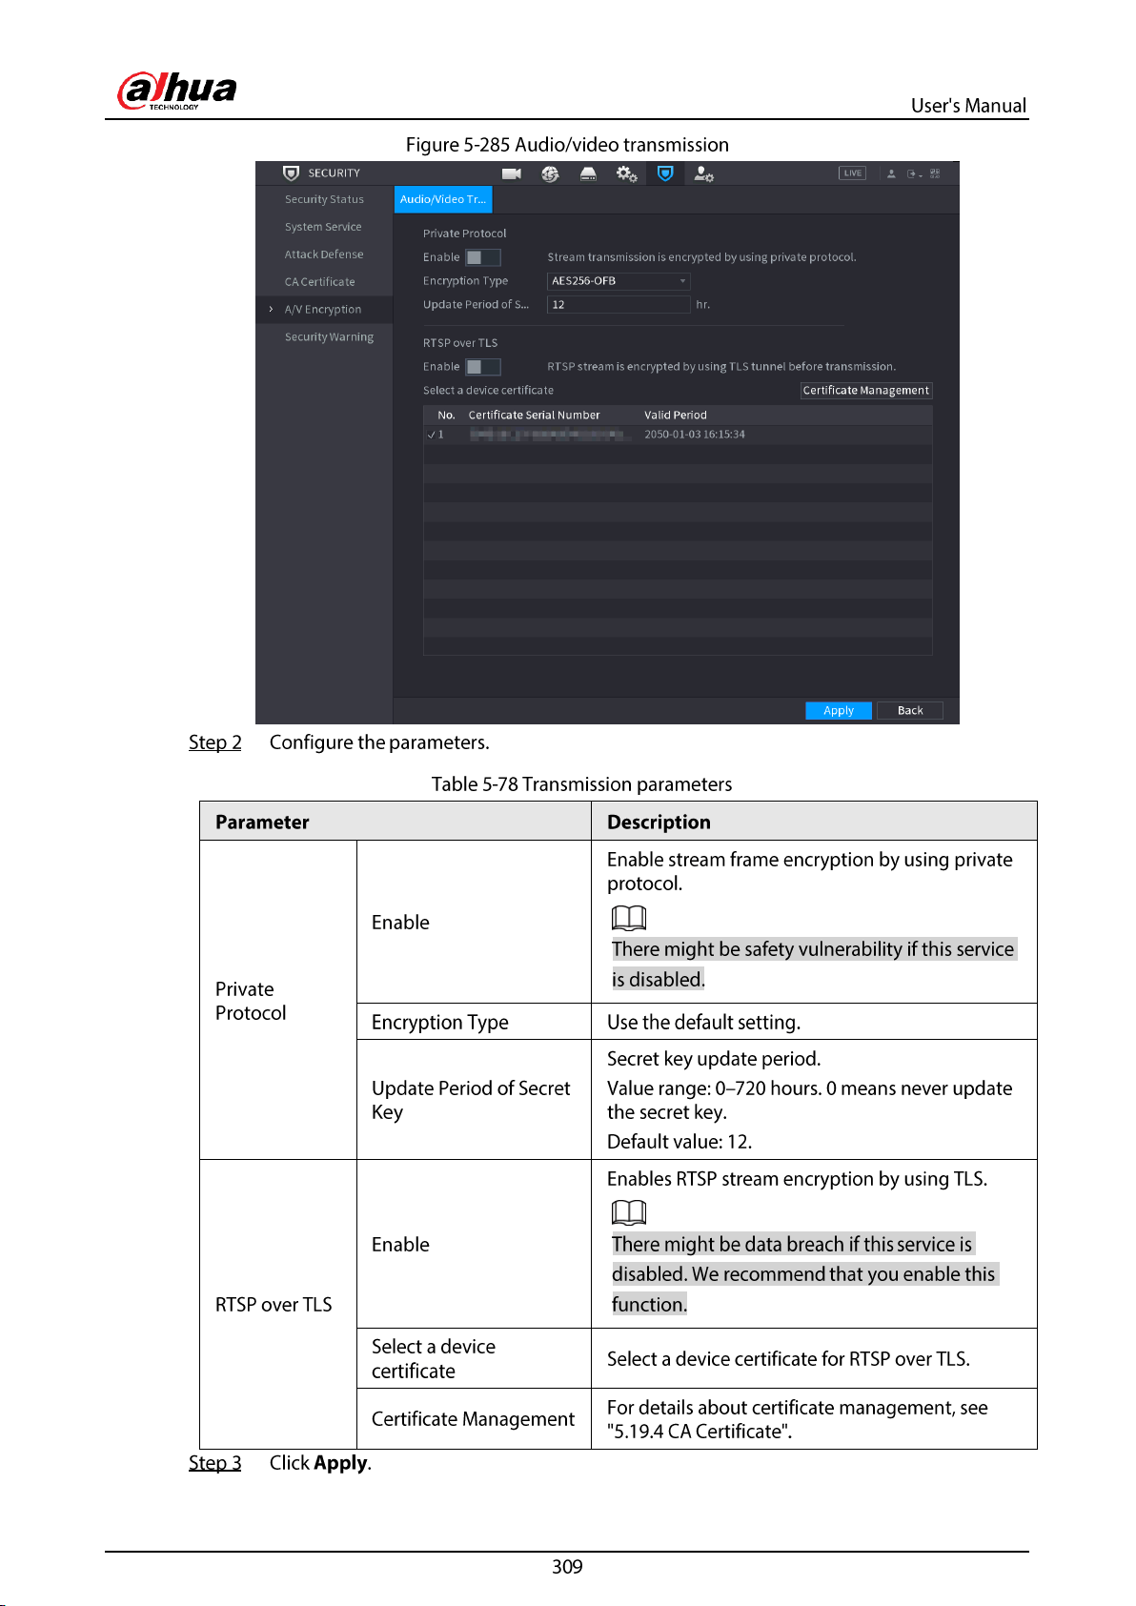This screenshot has width=1136, height=1606.
Task: Click the LIVE view icon
Action: (x=852, y=173)
